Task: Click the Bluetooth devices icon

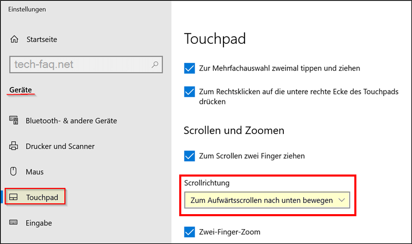Action: pyautogui.click(x=14, y=120)
